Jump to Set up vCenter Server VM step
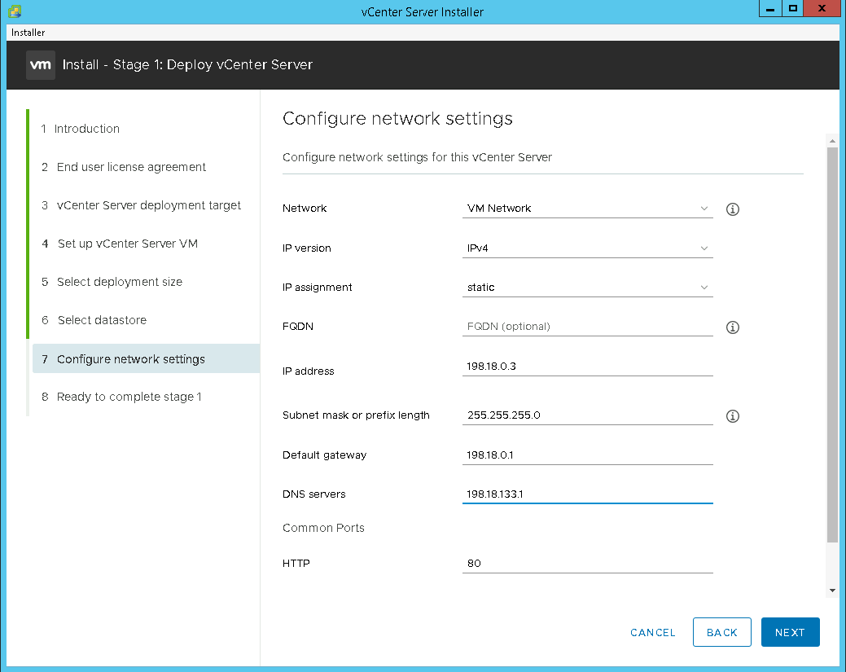846x672 pixels. coord(127,244)
